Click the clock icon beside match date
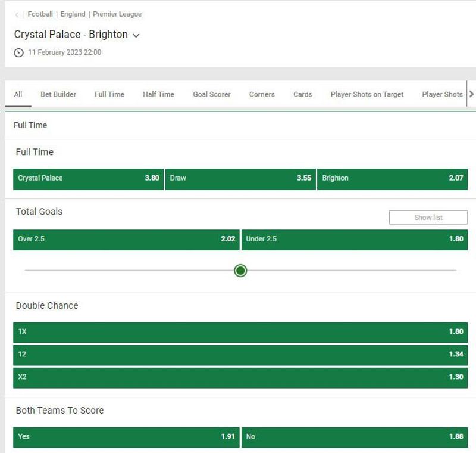The width and height of the screenshot is (476, 453). click(18, 52)
